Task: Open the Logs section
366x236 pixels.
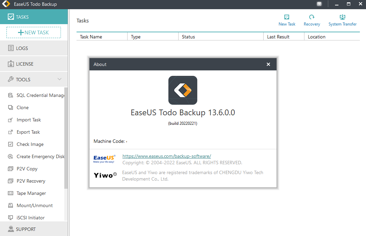Action: 34,48
